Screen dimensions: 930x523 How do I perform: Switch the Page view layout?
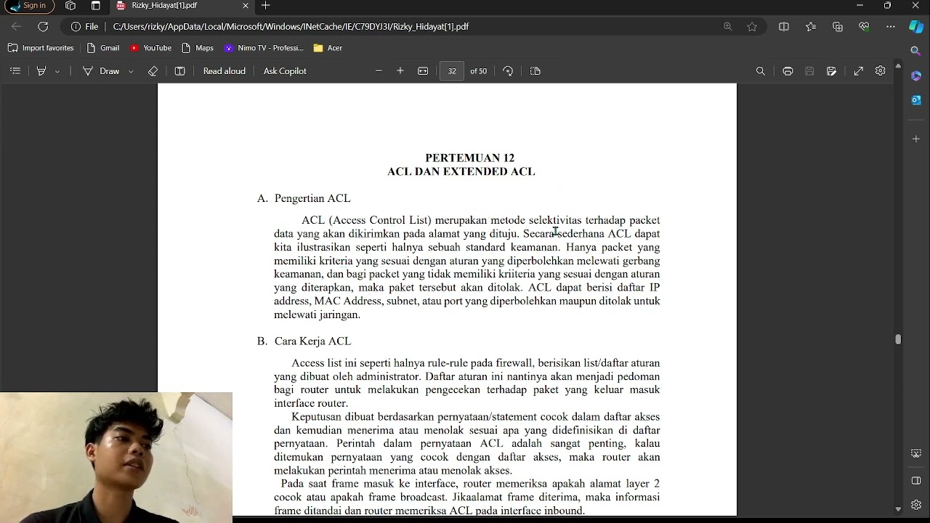click(535, 71)
